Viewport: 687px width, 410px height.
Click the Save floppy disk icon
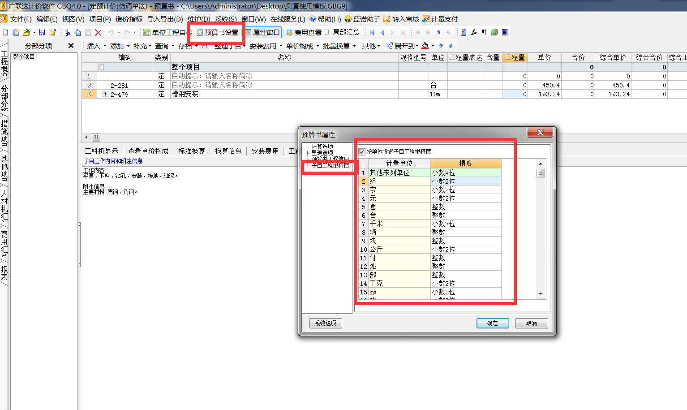click(42, 32)
